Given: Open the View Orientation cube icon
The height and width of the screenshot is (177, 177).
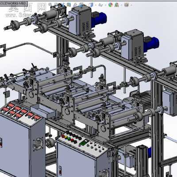Looking at the screenshot, I should [x=81, y=5].
